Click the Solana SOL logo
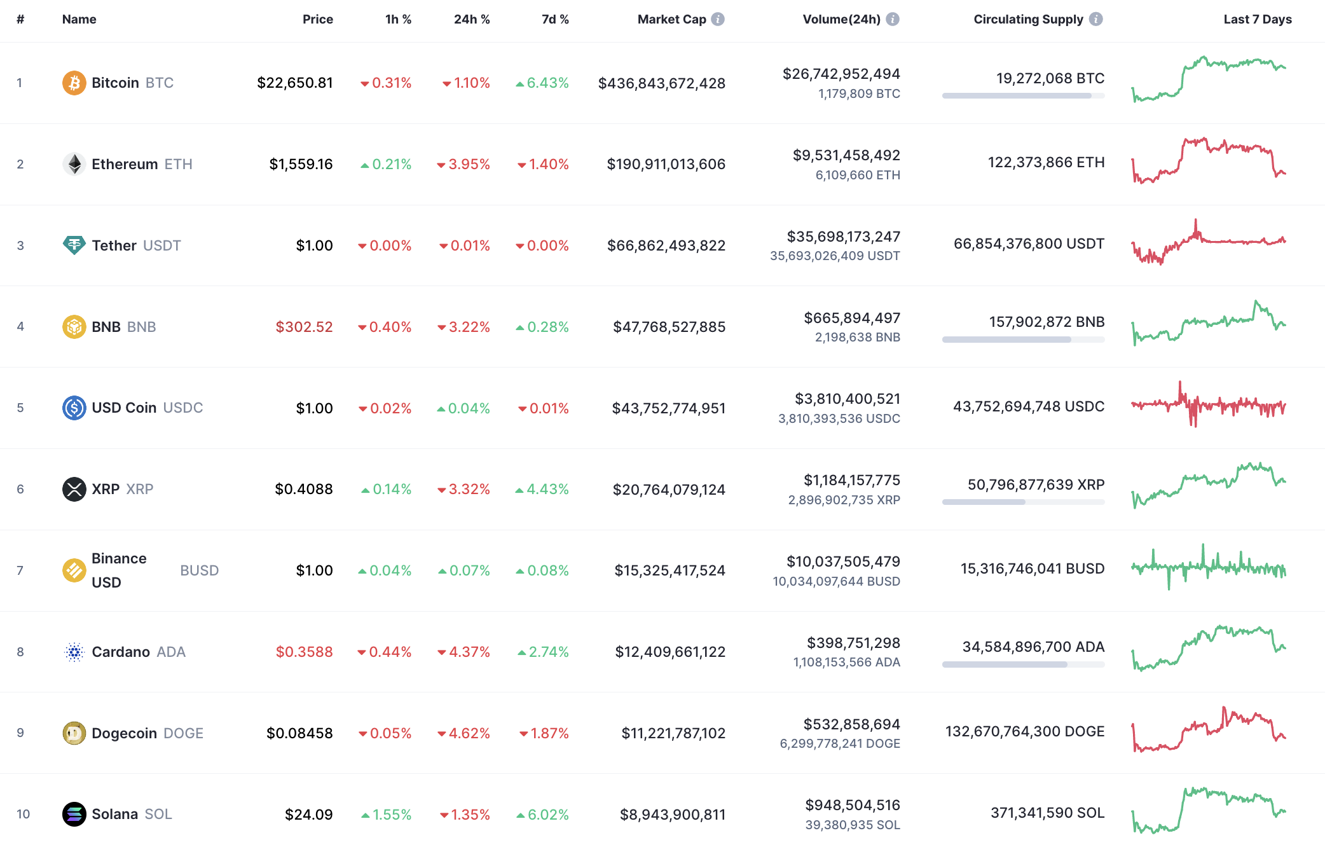The width and height of the screenshot is (1325, 847). (x=74, y=814)
